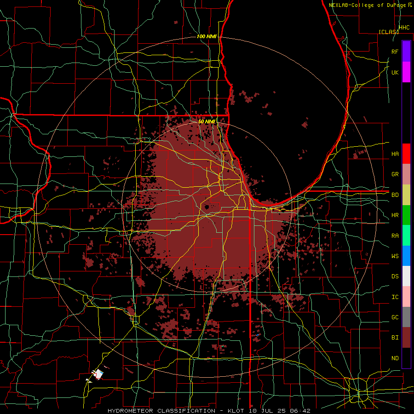The image size is (414, 414).
Task: Click the purple RF color swatch in legend
Action: [406, 51]
